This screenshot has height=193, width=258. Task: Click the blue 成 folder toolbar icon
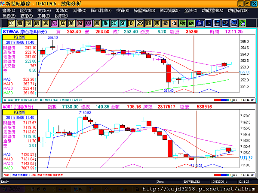point(200,23)
